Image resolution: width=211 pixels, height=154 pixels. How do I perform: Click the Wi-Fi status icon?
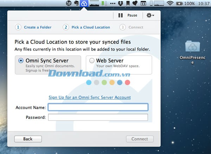point(170,4)
